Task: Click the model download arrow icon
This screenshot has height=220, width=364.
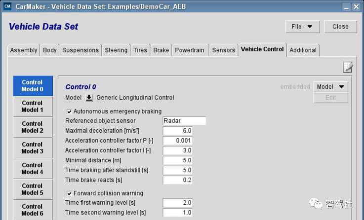Action: [89, 98]
